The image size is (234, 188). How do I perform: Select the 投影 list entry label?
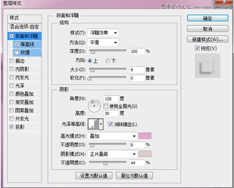tap(20, 127)
